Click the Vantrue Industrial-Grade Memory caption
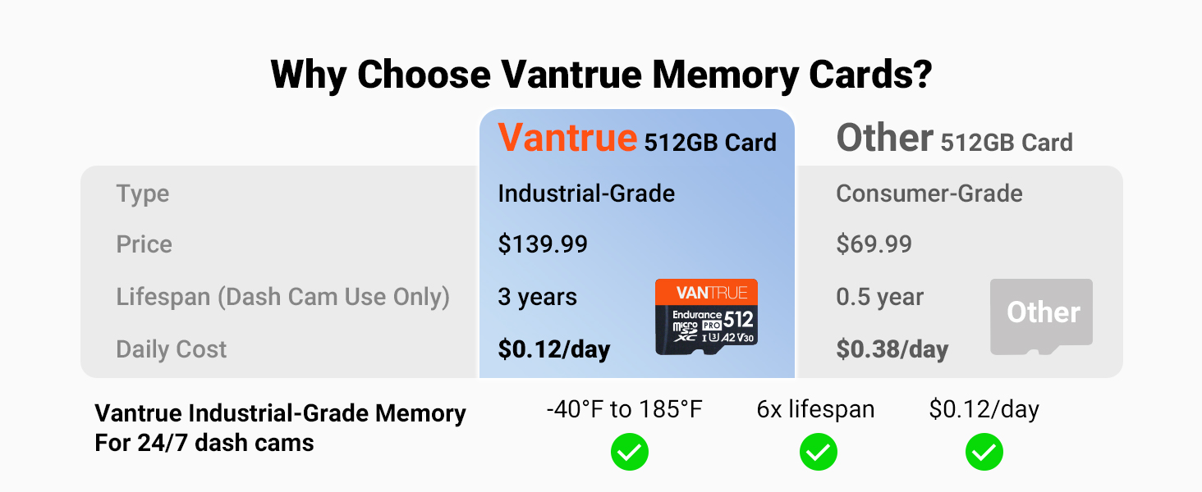 [281, 413]
